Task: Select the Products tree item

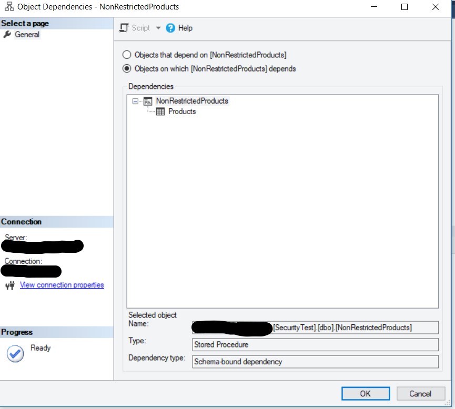Action: click(182, 111)
